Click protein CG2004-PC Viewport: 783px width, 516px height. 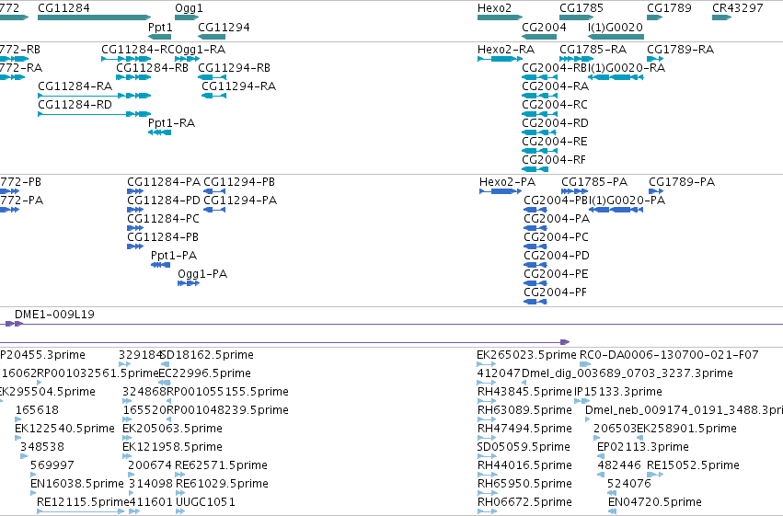click(557, 237)
